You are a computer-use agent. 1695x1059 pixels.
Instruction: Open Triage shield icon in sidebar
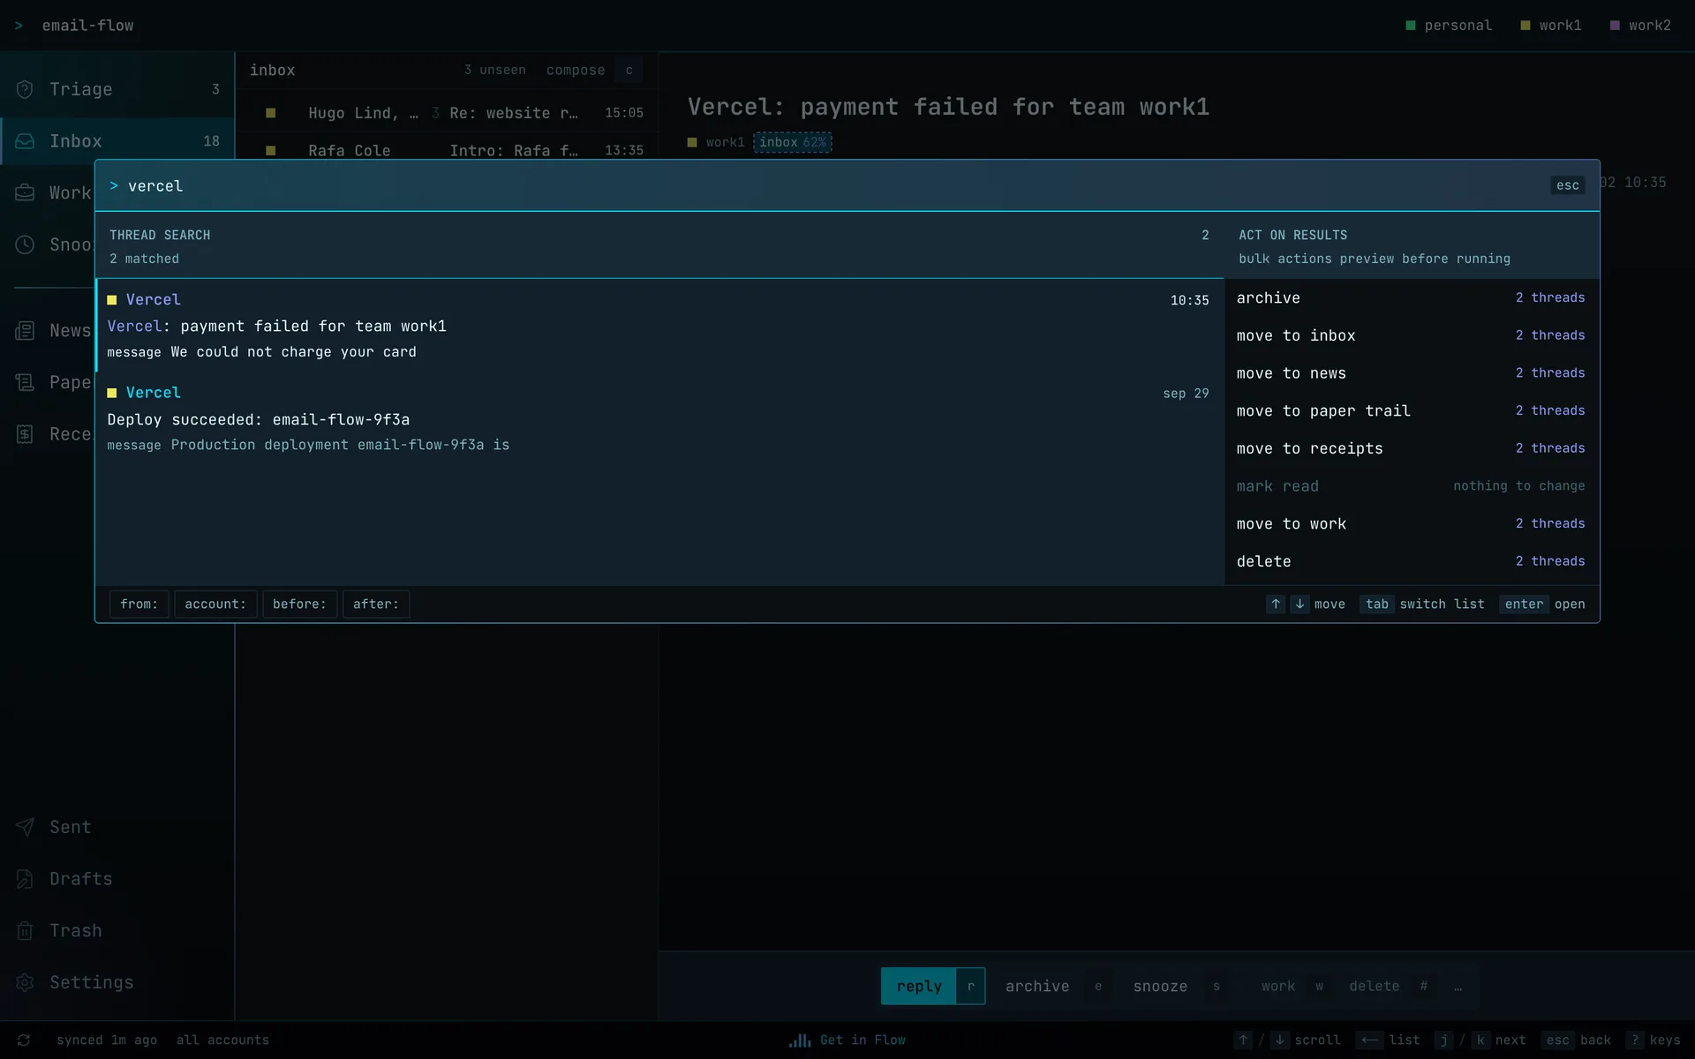25,89
